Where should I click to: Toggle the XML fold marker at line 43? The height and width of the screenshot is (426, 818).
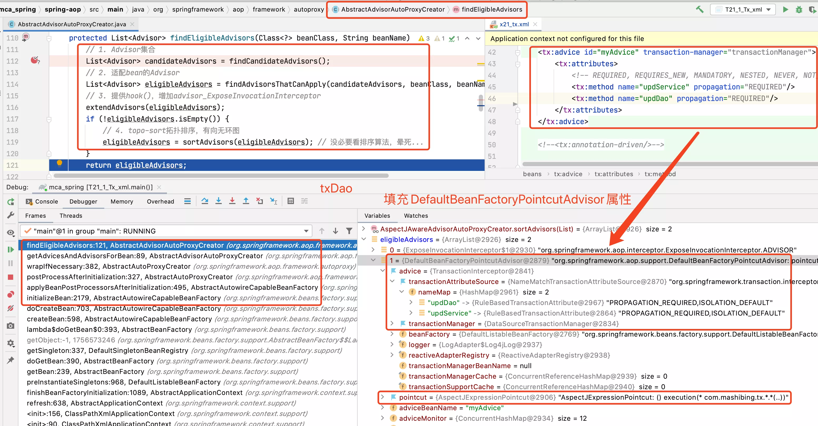518,64
